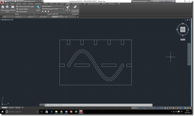Select the Layout1 tab
194x116 pixels.
11,107
